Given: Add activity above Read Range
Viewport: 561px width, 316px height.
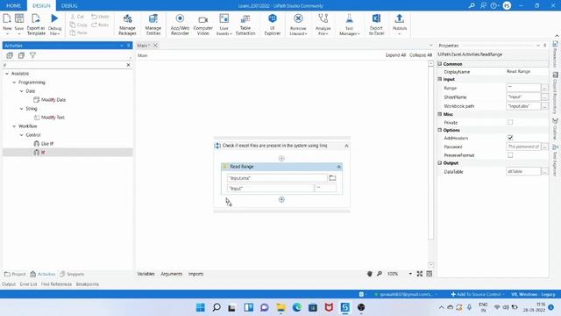Looking at the screenshot, I should coord(281,158).
